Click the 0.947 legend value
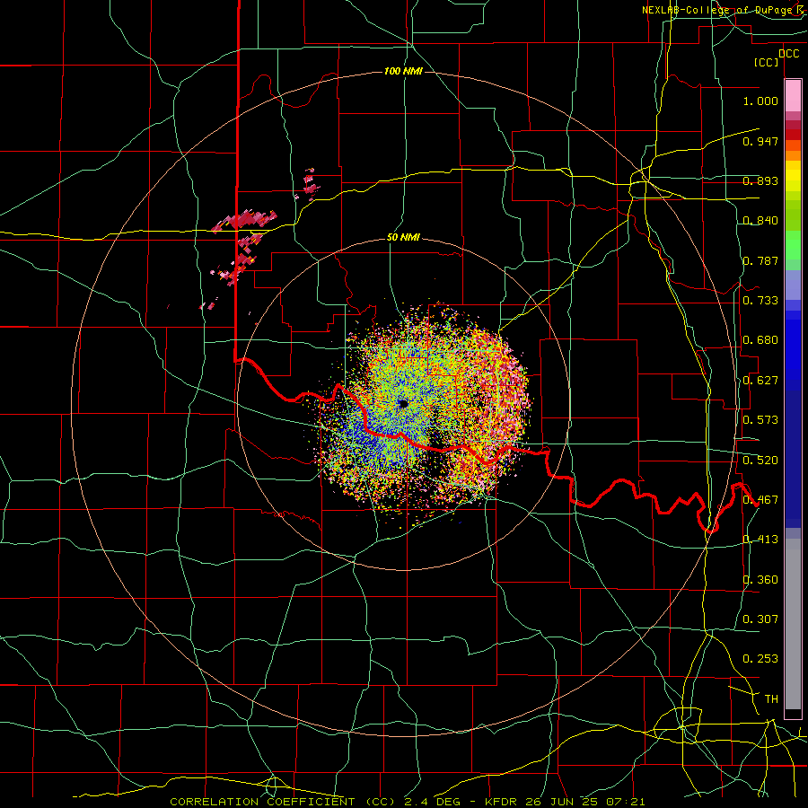808x808 pixels. coord(760,141)
